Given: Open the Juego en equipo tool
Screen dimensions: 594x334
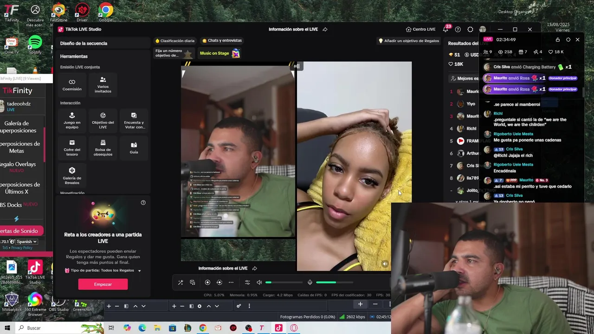Looking at the screenshot, I should coord(72,121).
